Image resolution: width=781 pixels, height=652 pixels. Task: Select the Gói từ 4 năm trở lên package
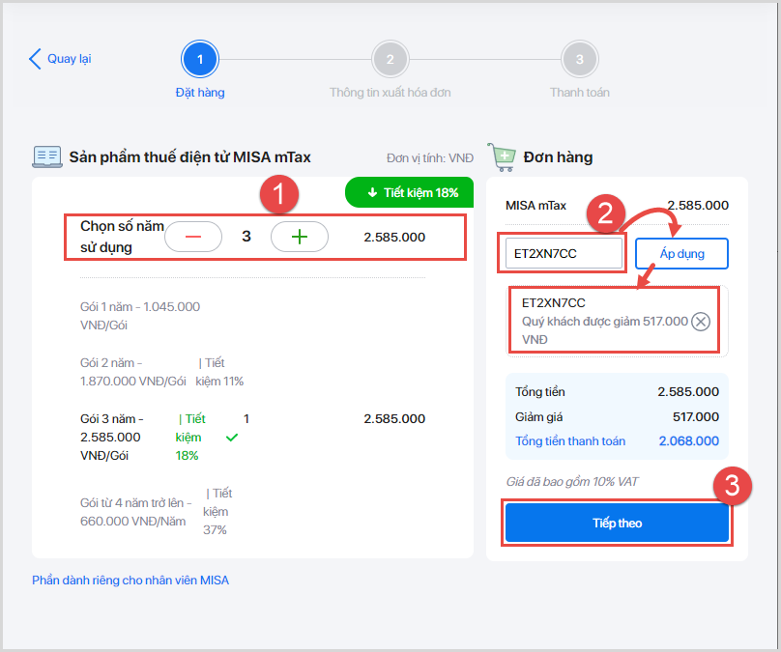coord(136,512)
